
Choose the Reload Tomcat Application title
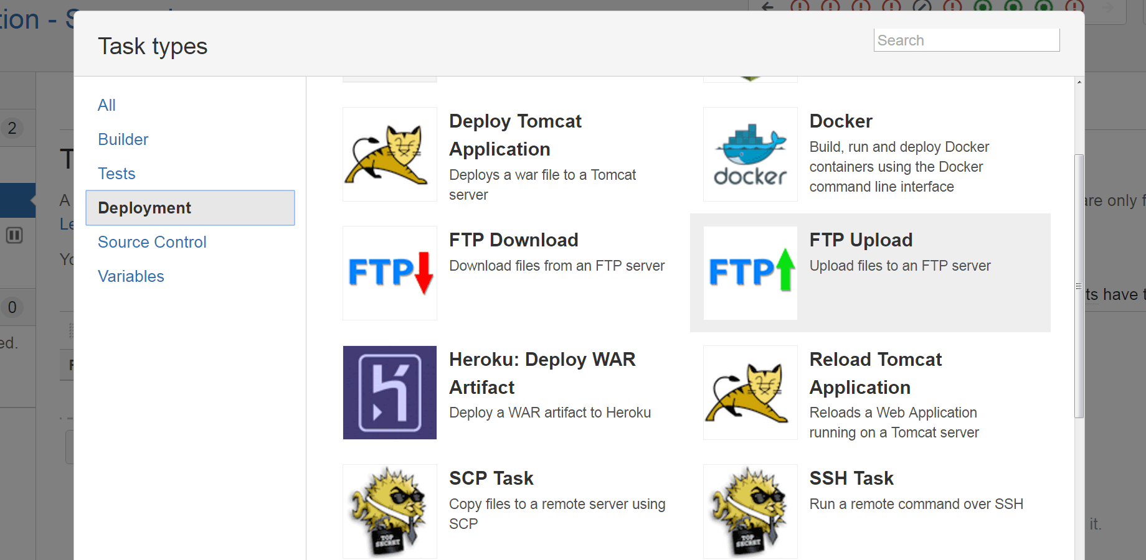click(x=876, y=373)
